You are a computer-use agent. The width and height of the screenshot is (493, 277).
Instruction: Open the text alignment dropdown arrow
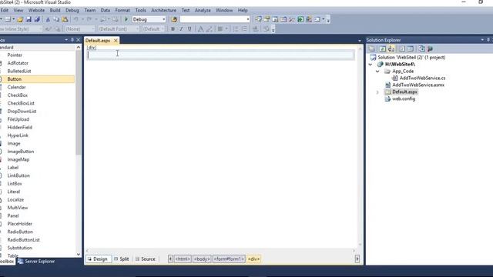point(226,29)
